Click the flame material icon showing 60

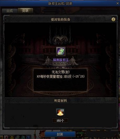tap(60, 113)
